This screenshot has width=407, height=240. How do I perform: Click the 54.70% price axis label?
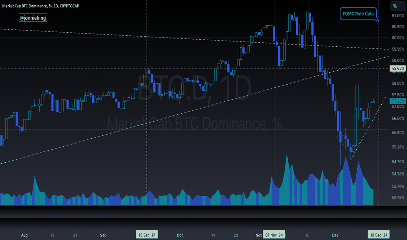[x=398, y=161]
